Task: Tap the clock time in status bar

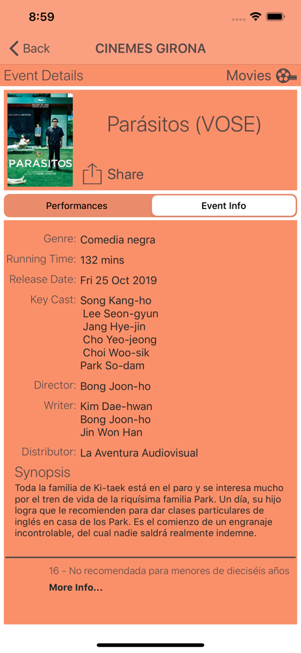Action: 42,17
